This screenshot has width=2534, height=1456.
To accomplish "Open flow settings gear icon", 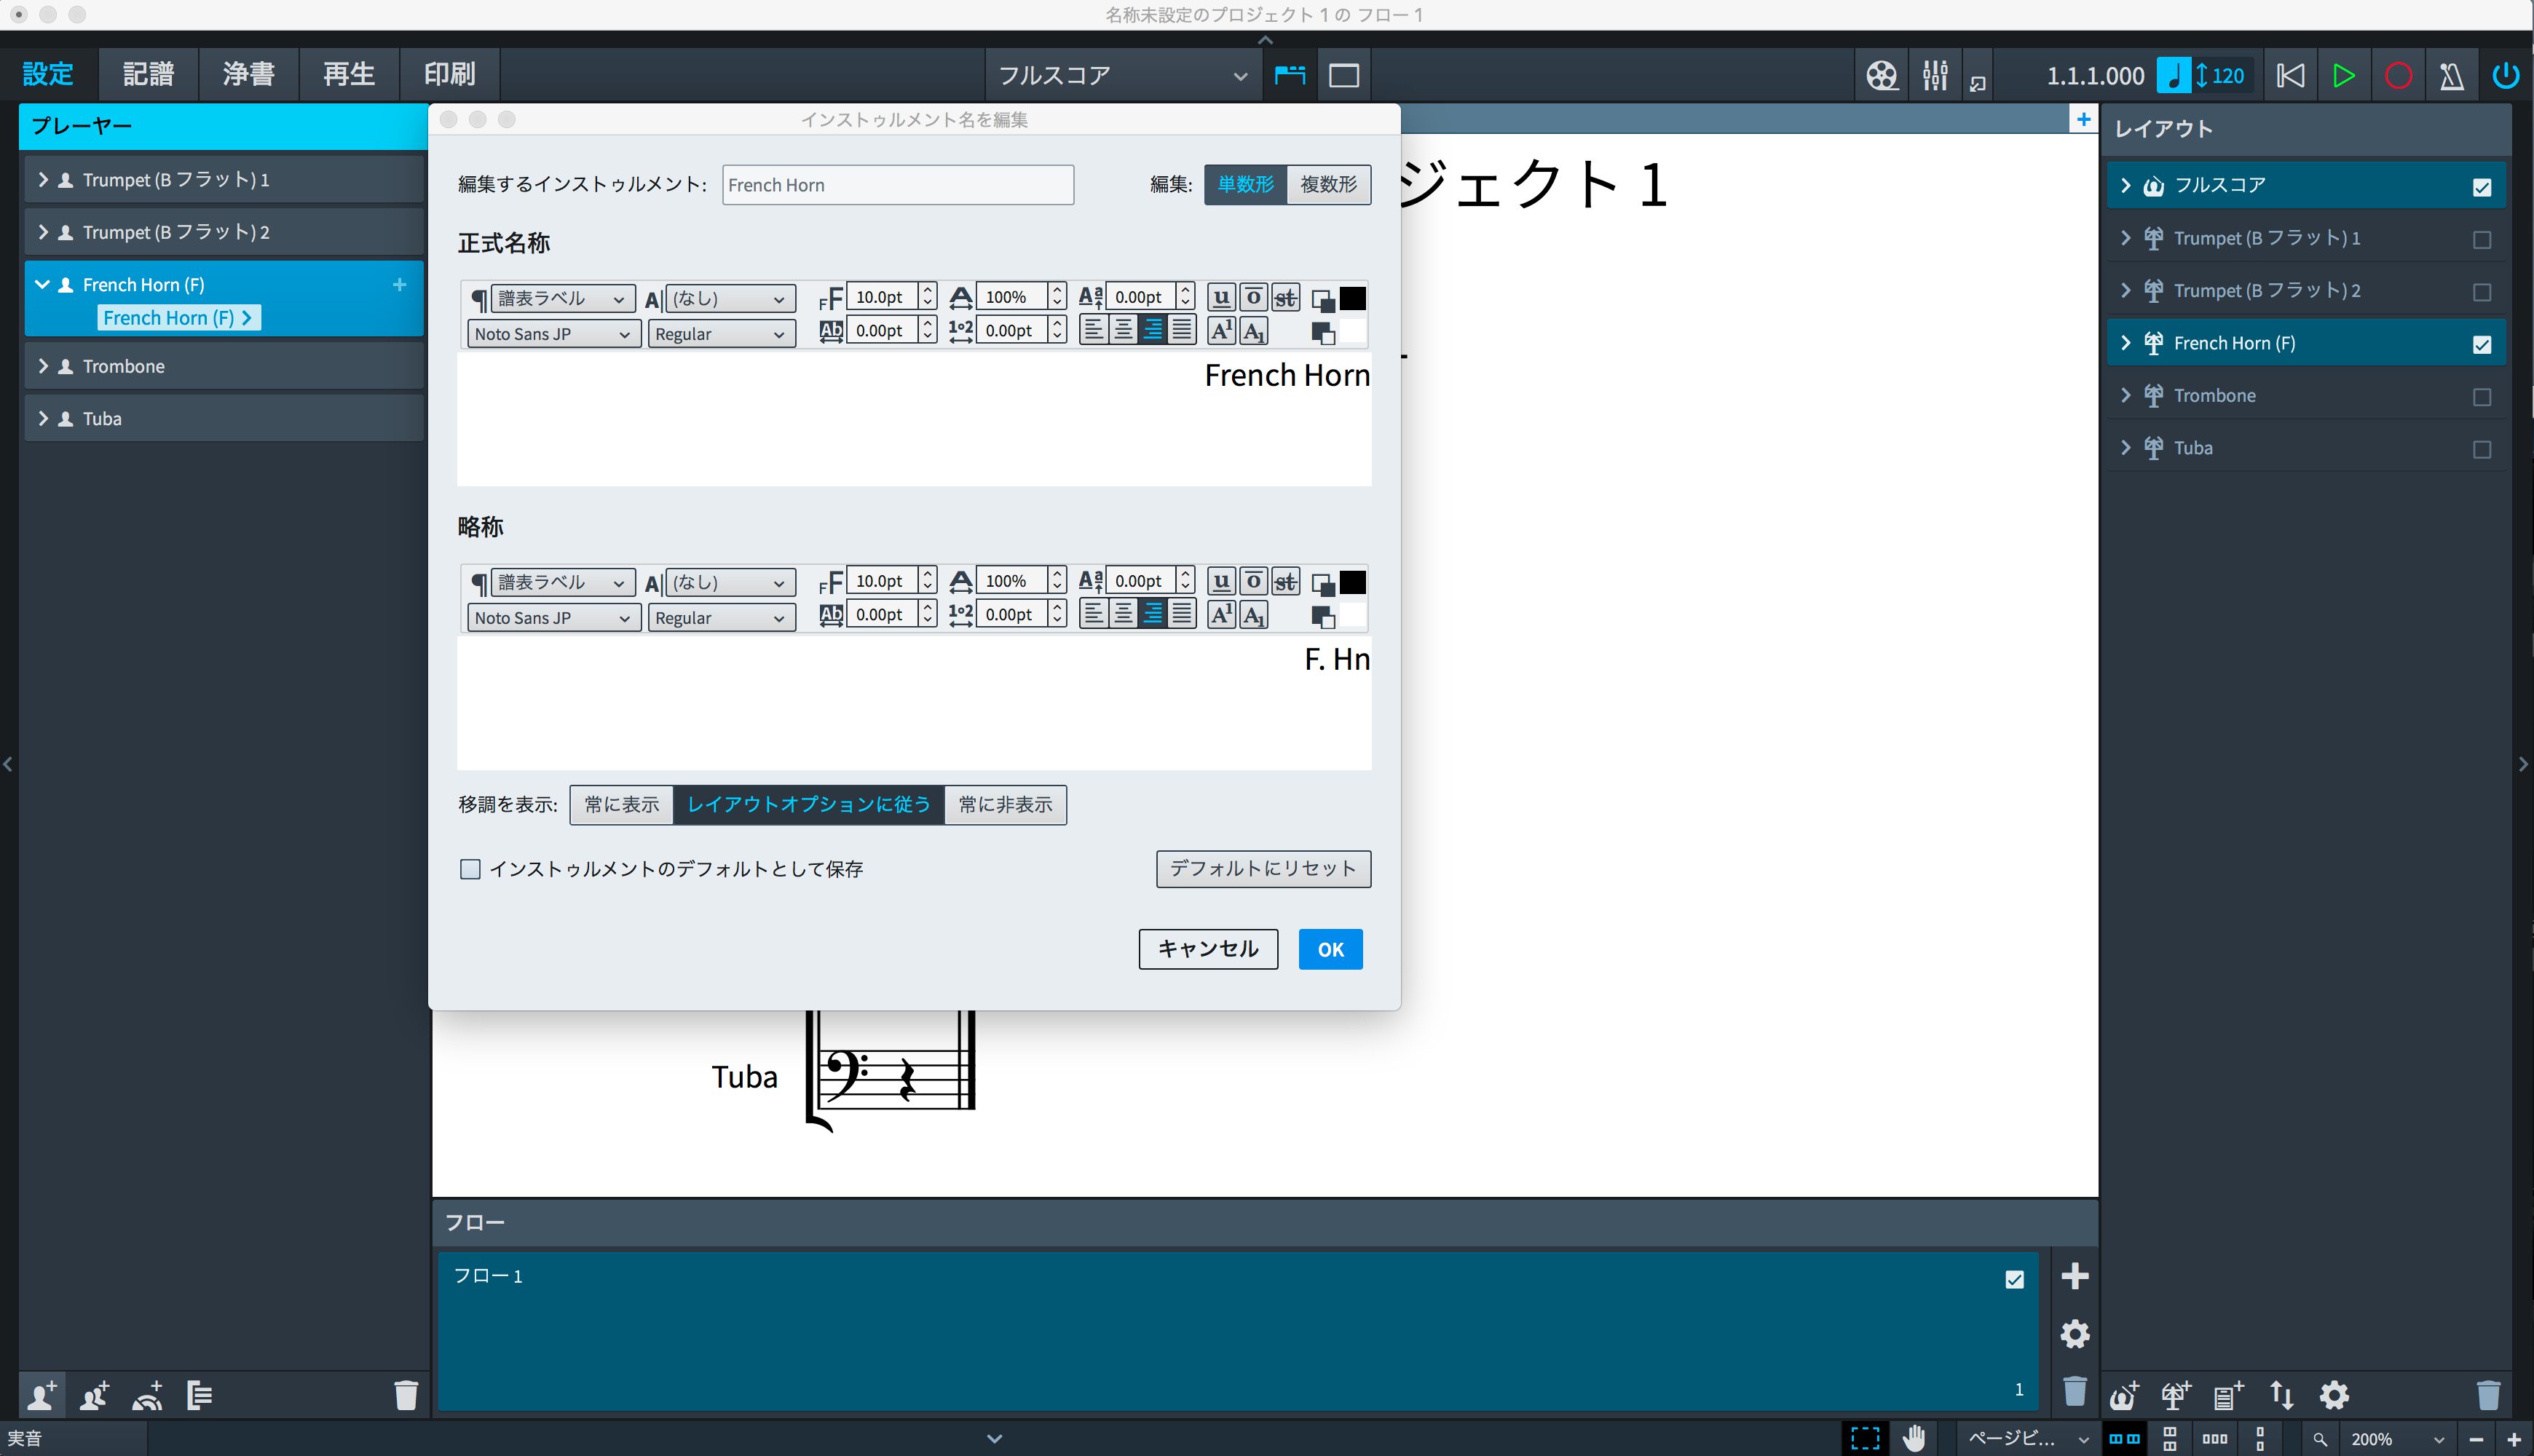I will pyautogui.click(x=2074, y=1333).
